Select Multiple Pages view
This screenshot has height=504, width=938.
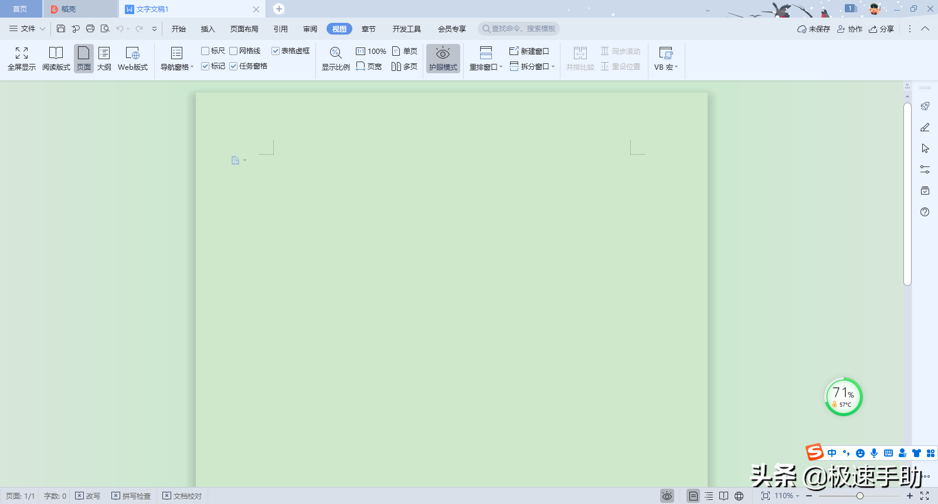(x=405, y=67)
